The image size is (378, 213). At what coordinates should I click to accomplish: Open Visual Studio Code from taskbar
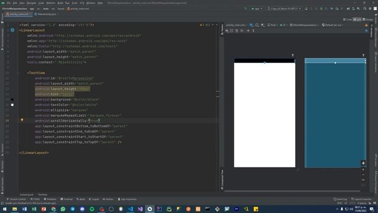[131, 209]
